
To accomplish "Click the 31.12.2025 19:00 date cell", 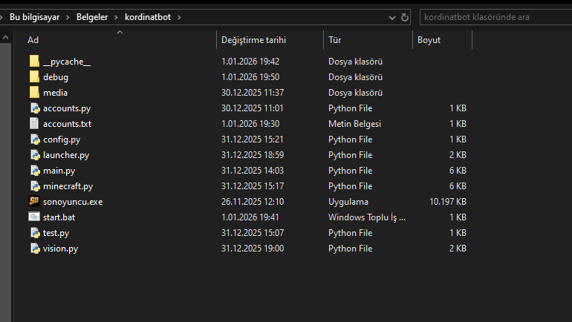I will pyautogui.click(x=253, y=249).
